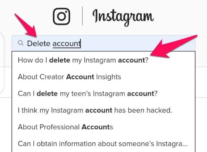Click the partially visible card at left edge

pos(1,63)
